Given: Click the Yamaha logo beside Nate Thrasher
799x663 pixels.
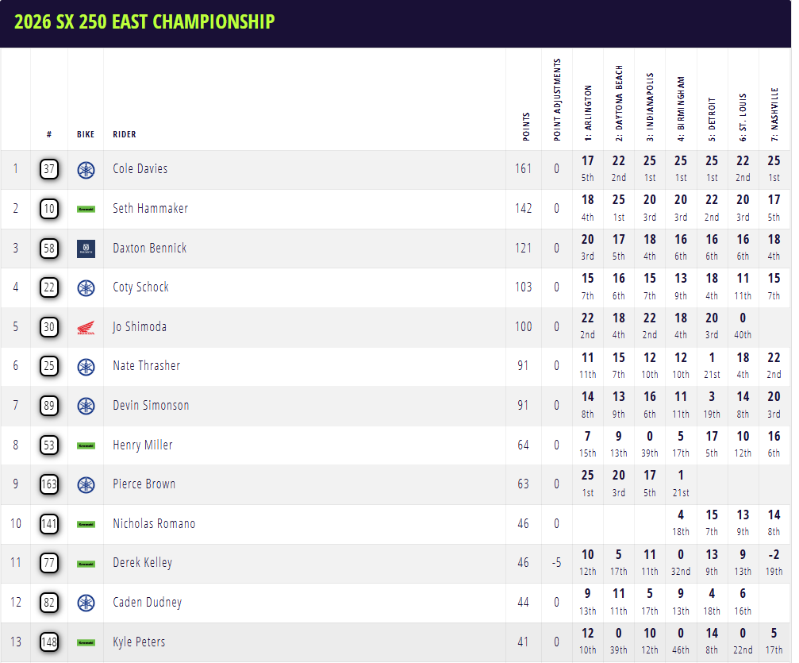Looking at the screenshot, I should point(86,366).
